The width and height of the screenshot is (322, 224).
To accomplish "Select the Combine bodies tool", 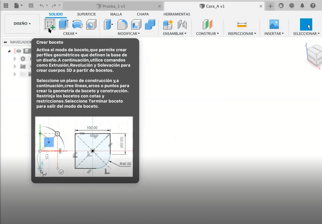I will 150,25.
